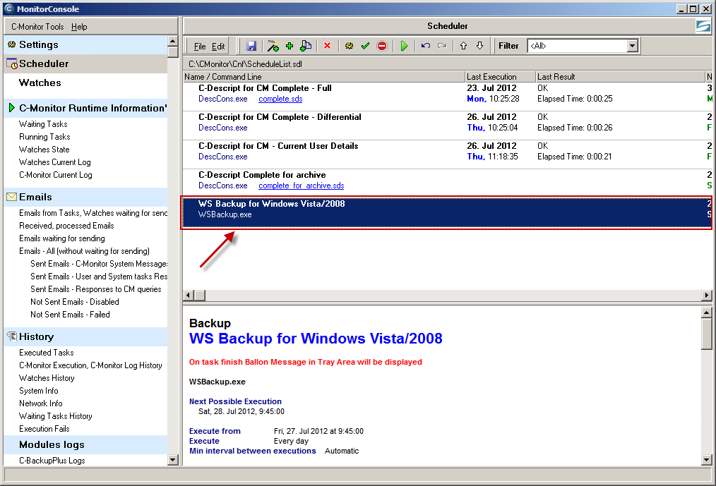Redo the scheduler change
Image resolution: width=716 pixels, height=486 pixels.
442,46
